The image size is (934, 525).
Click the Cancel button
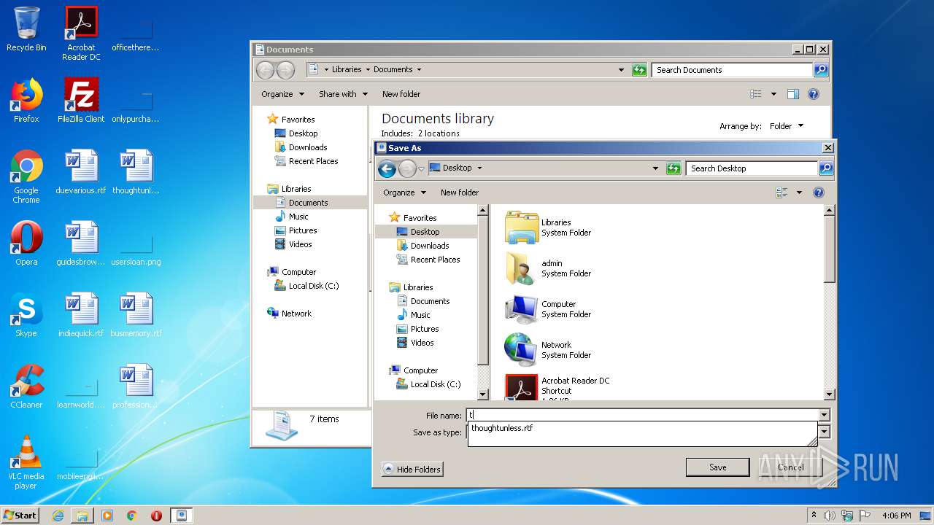tap(790, 467)
